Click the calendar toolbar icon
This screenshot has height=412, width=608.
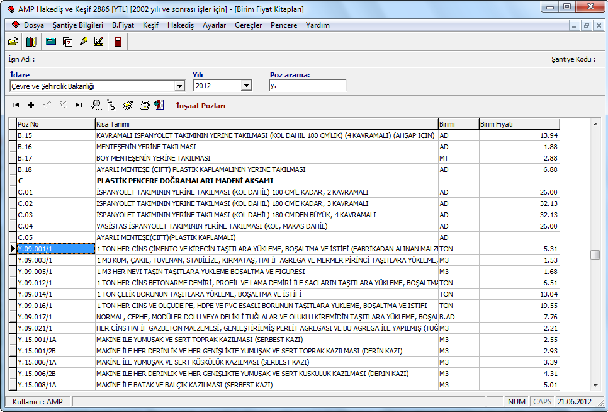point(67,42)
